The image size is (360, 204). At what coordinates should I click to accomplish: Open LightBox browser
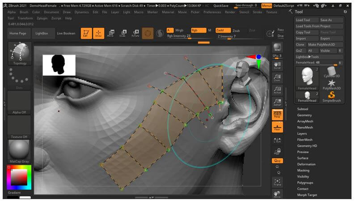click(42, 34)
